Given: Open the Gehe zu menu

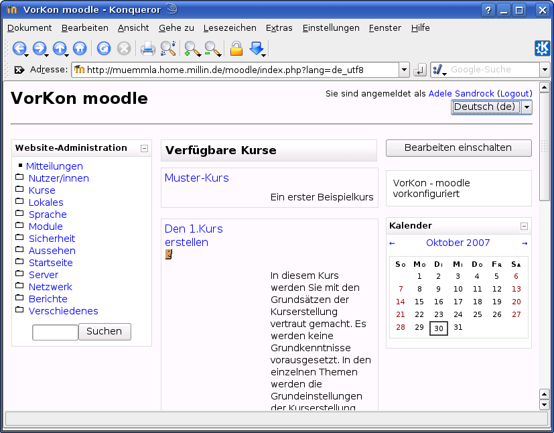Looking at the screenshot, I should (176, 28).
